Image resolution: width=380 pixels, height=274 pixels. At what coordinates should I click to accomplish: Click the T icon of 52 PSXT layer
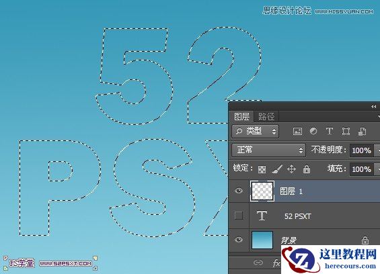[x=262, y=216]
